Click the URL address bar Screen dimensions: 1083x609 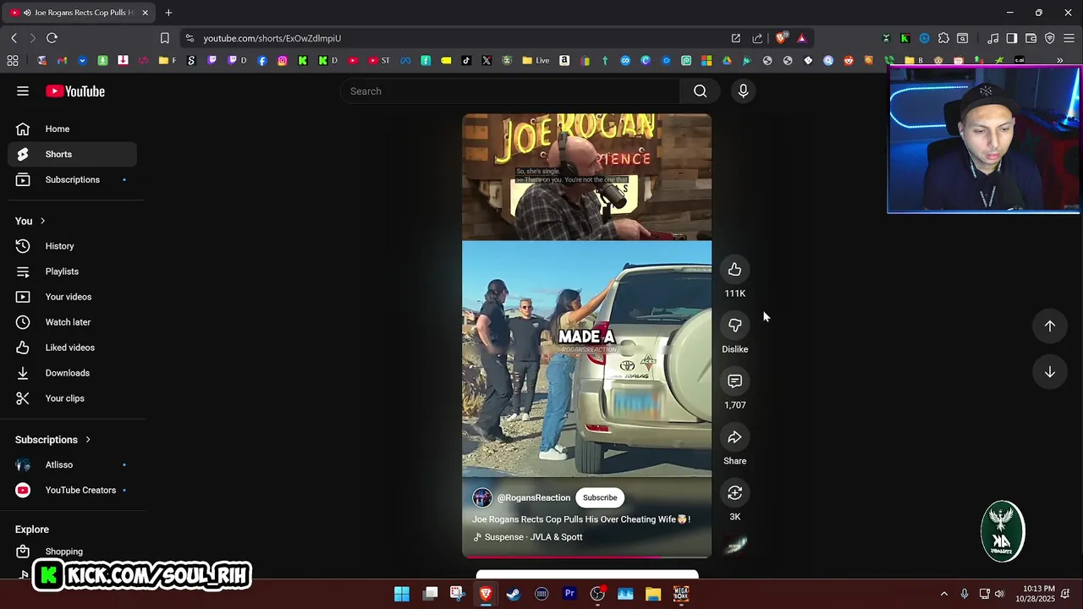[x=457, y=38]
